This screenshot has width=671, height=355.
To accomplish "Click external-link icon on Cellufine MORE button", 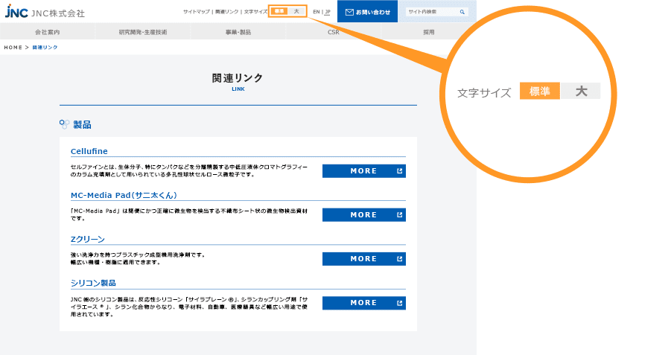I will click(x=399, y=171).
